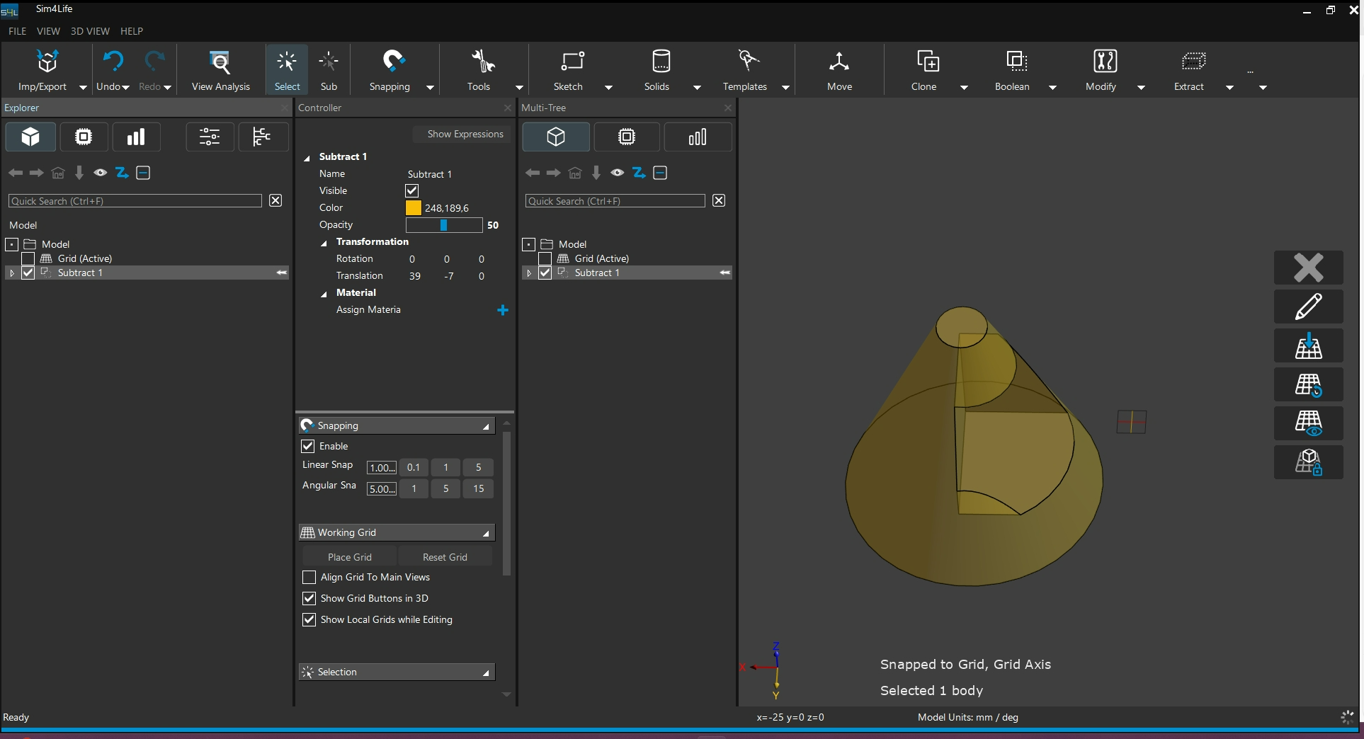
Task: Expand Subtract 1 in the Explorer tree
Action: (x=12, y=273)
